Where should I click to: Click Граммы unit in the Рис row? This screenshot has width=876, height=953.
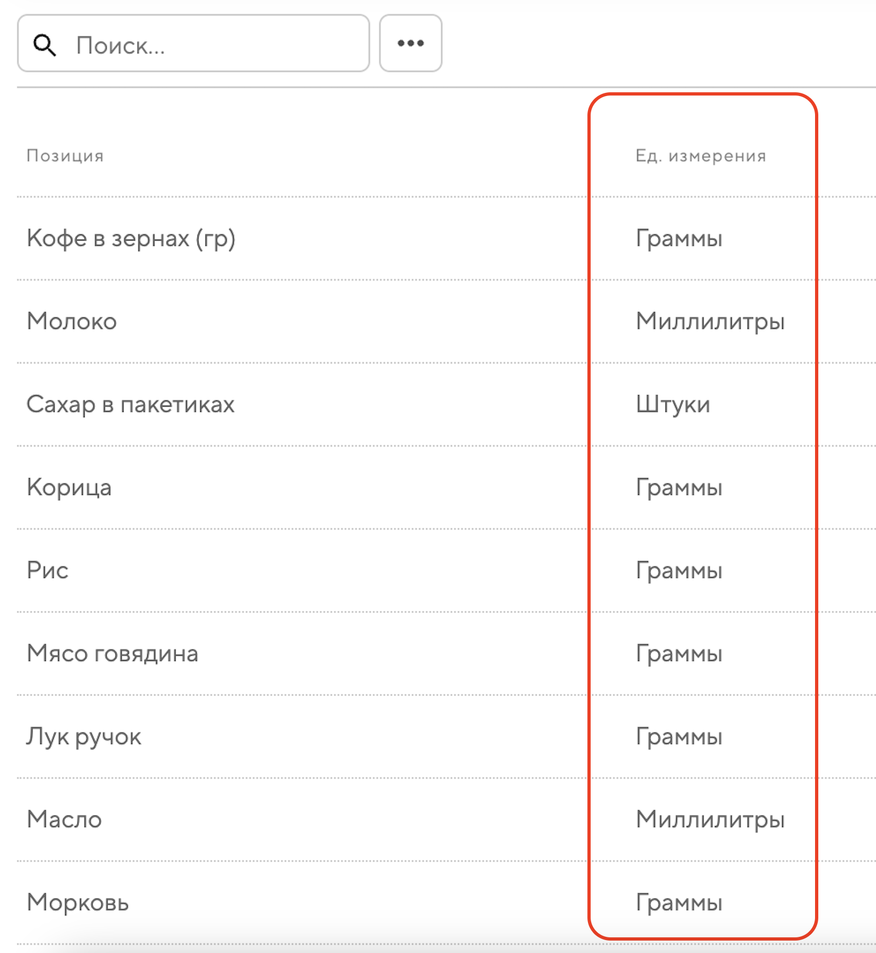point(679,570)
